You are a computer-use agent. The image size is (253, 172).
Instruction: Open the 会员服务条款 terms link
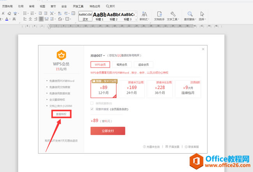point(119,109)
